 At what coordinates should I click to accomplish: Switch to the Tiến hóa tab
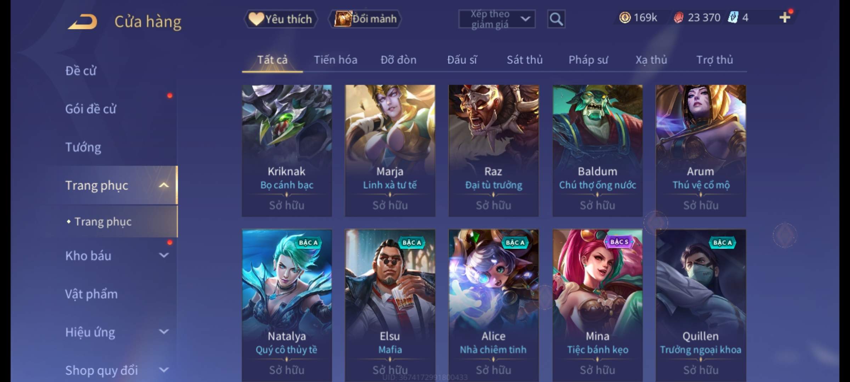335,60
